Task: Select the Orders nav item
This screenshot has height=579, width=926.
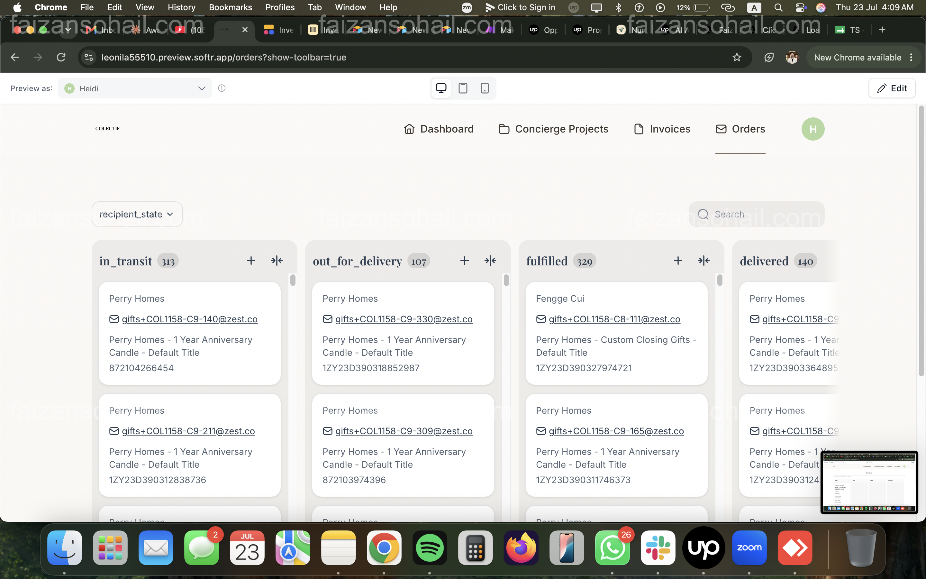Action: (x=740, y=129)
